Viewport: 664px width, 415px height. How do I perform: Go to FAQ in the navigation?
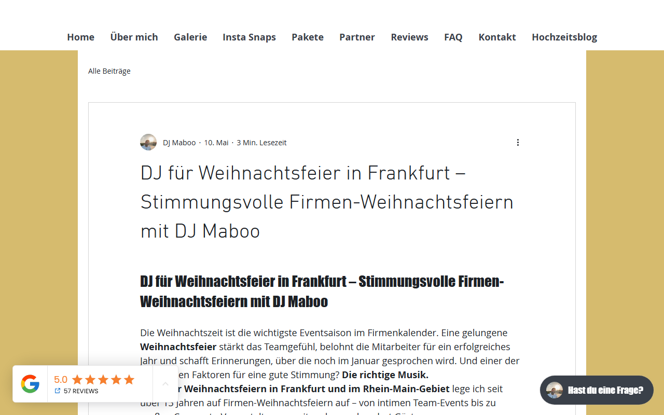[453, 37]
